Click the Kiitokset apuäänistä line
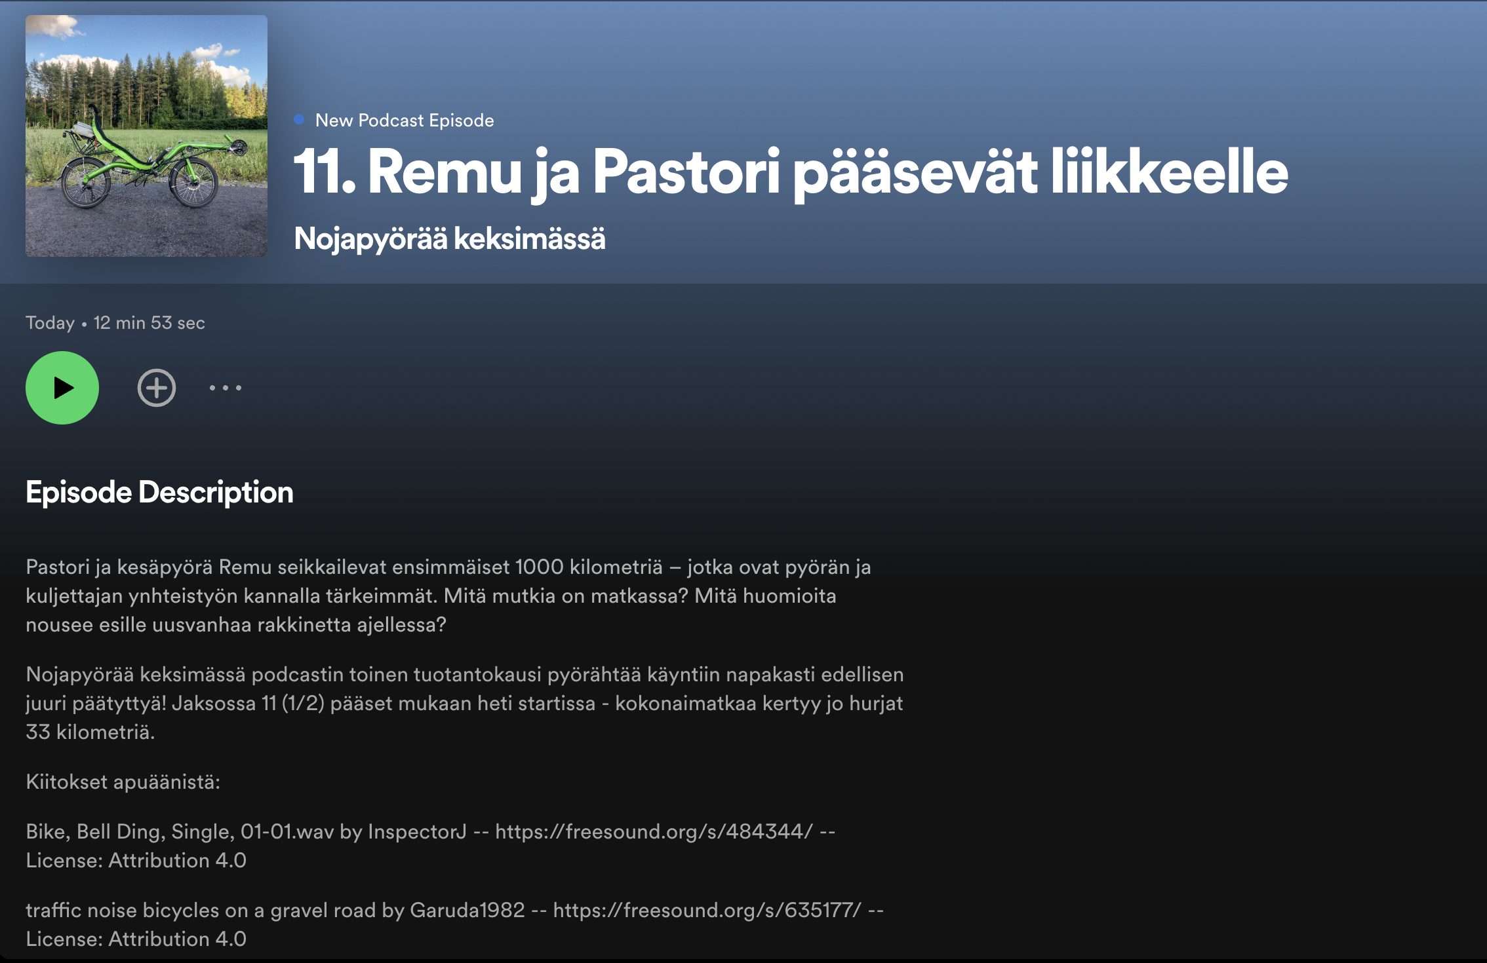Screen dimensions: 1487x963 [123, 782]
